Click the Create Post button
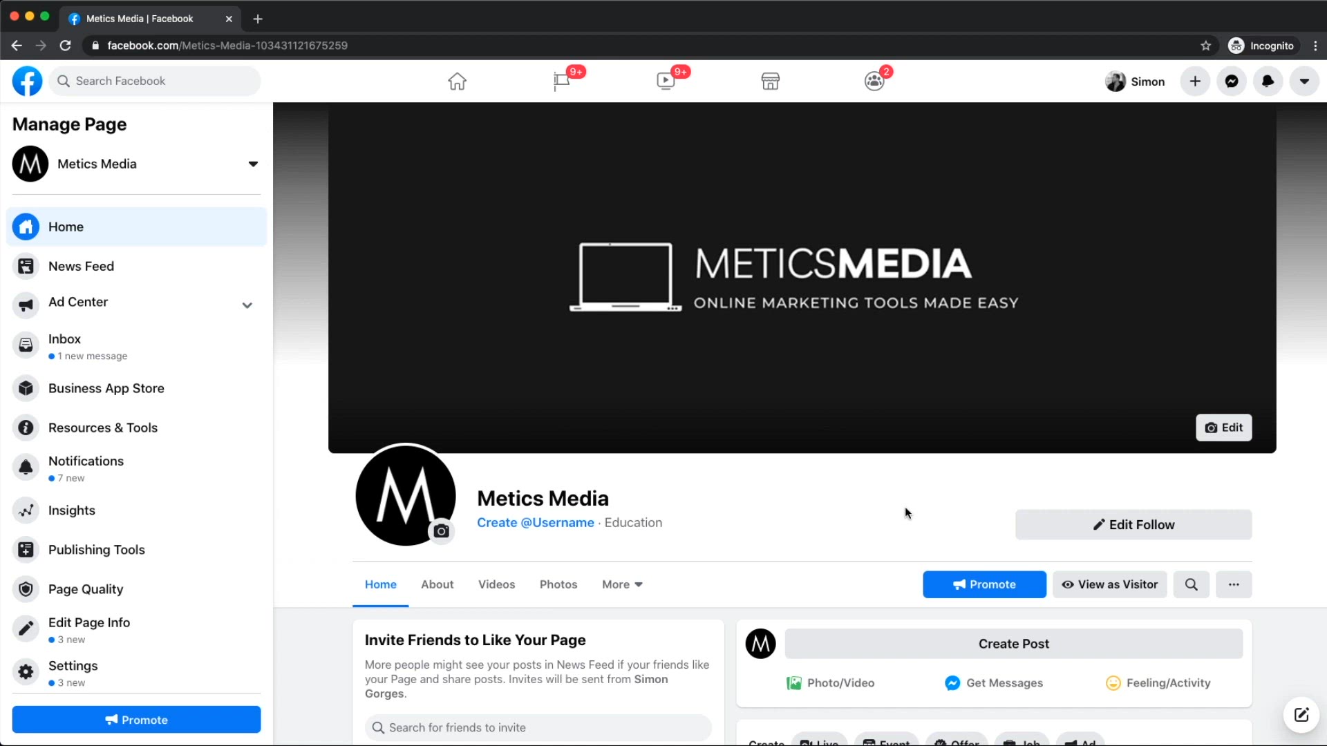The image size is (1327, 746). (1013, 644)
